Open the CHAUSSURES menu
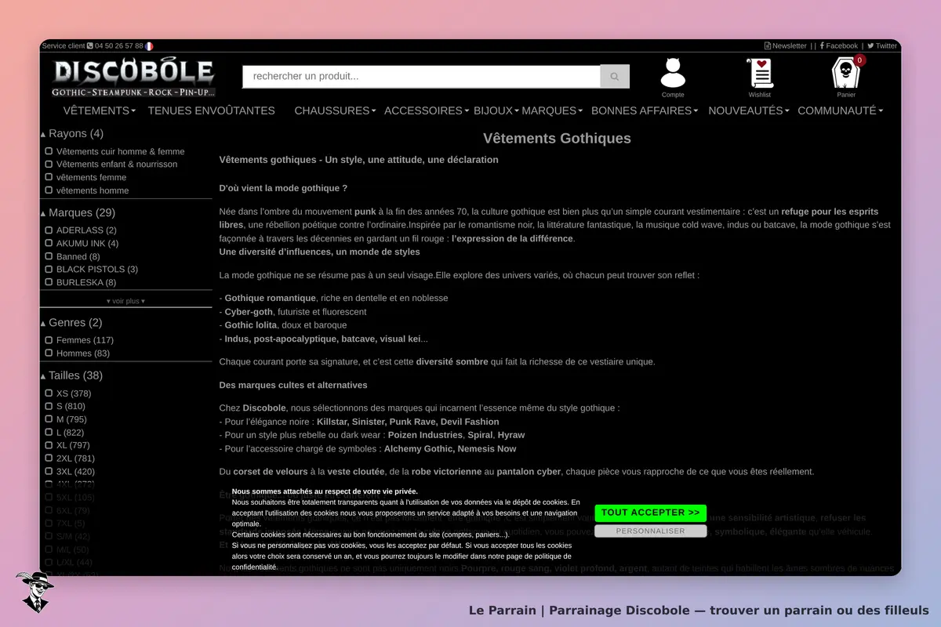This screenshot has height=627, width=941. click(x=335, y=111)
